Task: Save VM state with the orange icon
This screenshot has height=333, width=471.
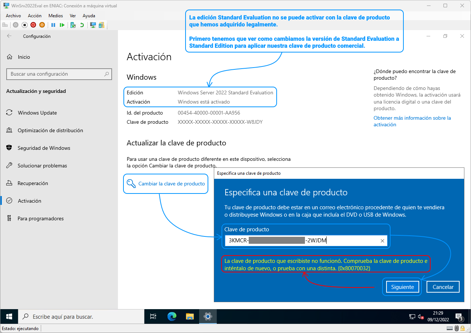Action: [42, 25]
